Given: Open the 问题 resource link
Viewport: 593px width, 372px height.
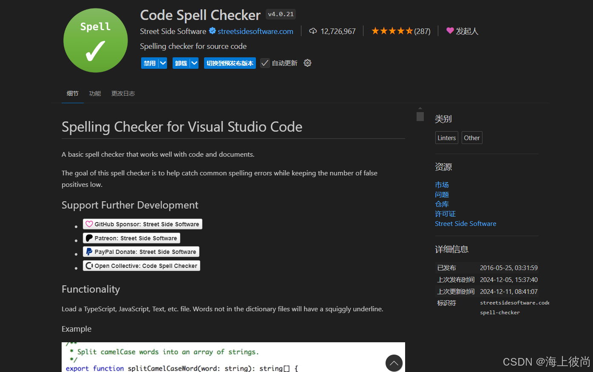Looking at the screenshot, I should point(442,194).
